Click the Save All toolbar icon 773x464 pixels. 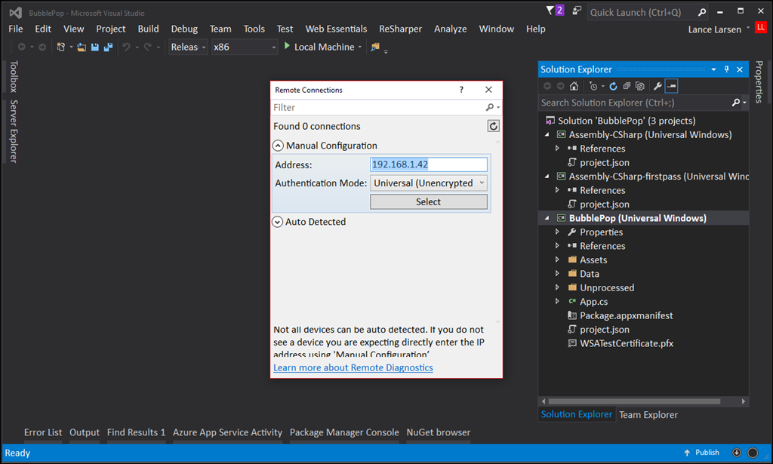pos(108,47)
